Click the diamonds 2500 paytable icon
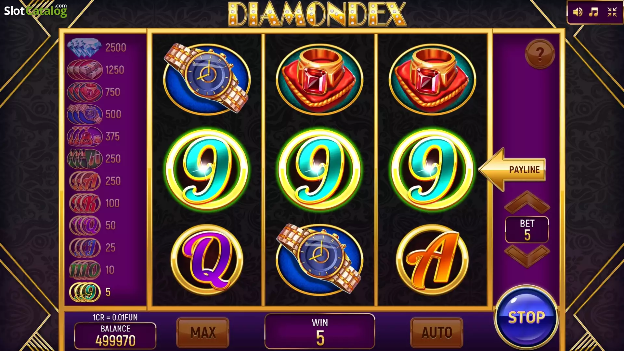The height and width of the screenshot is (351, 624). click(84, 47)
